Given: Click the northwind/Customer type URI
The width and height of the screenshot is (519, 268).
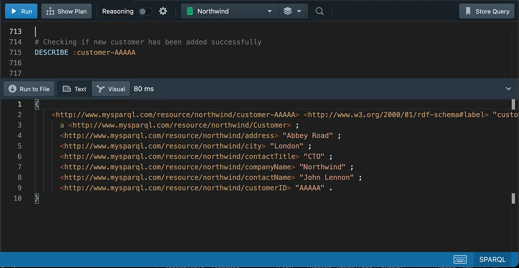Looking at the screenshot, I should pyautogui.click(x=180, y=125).
